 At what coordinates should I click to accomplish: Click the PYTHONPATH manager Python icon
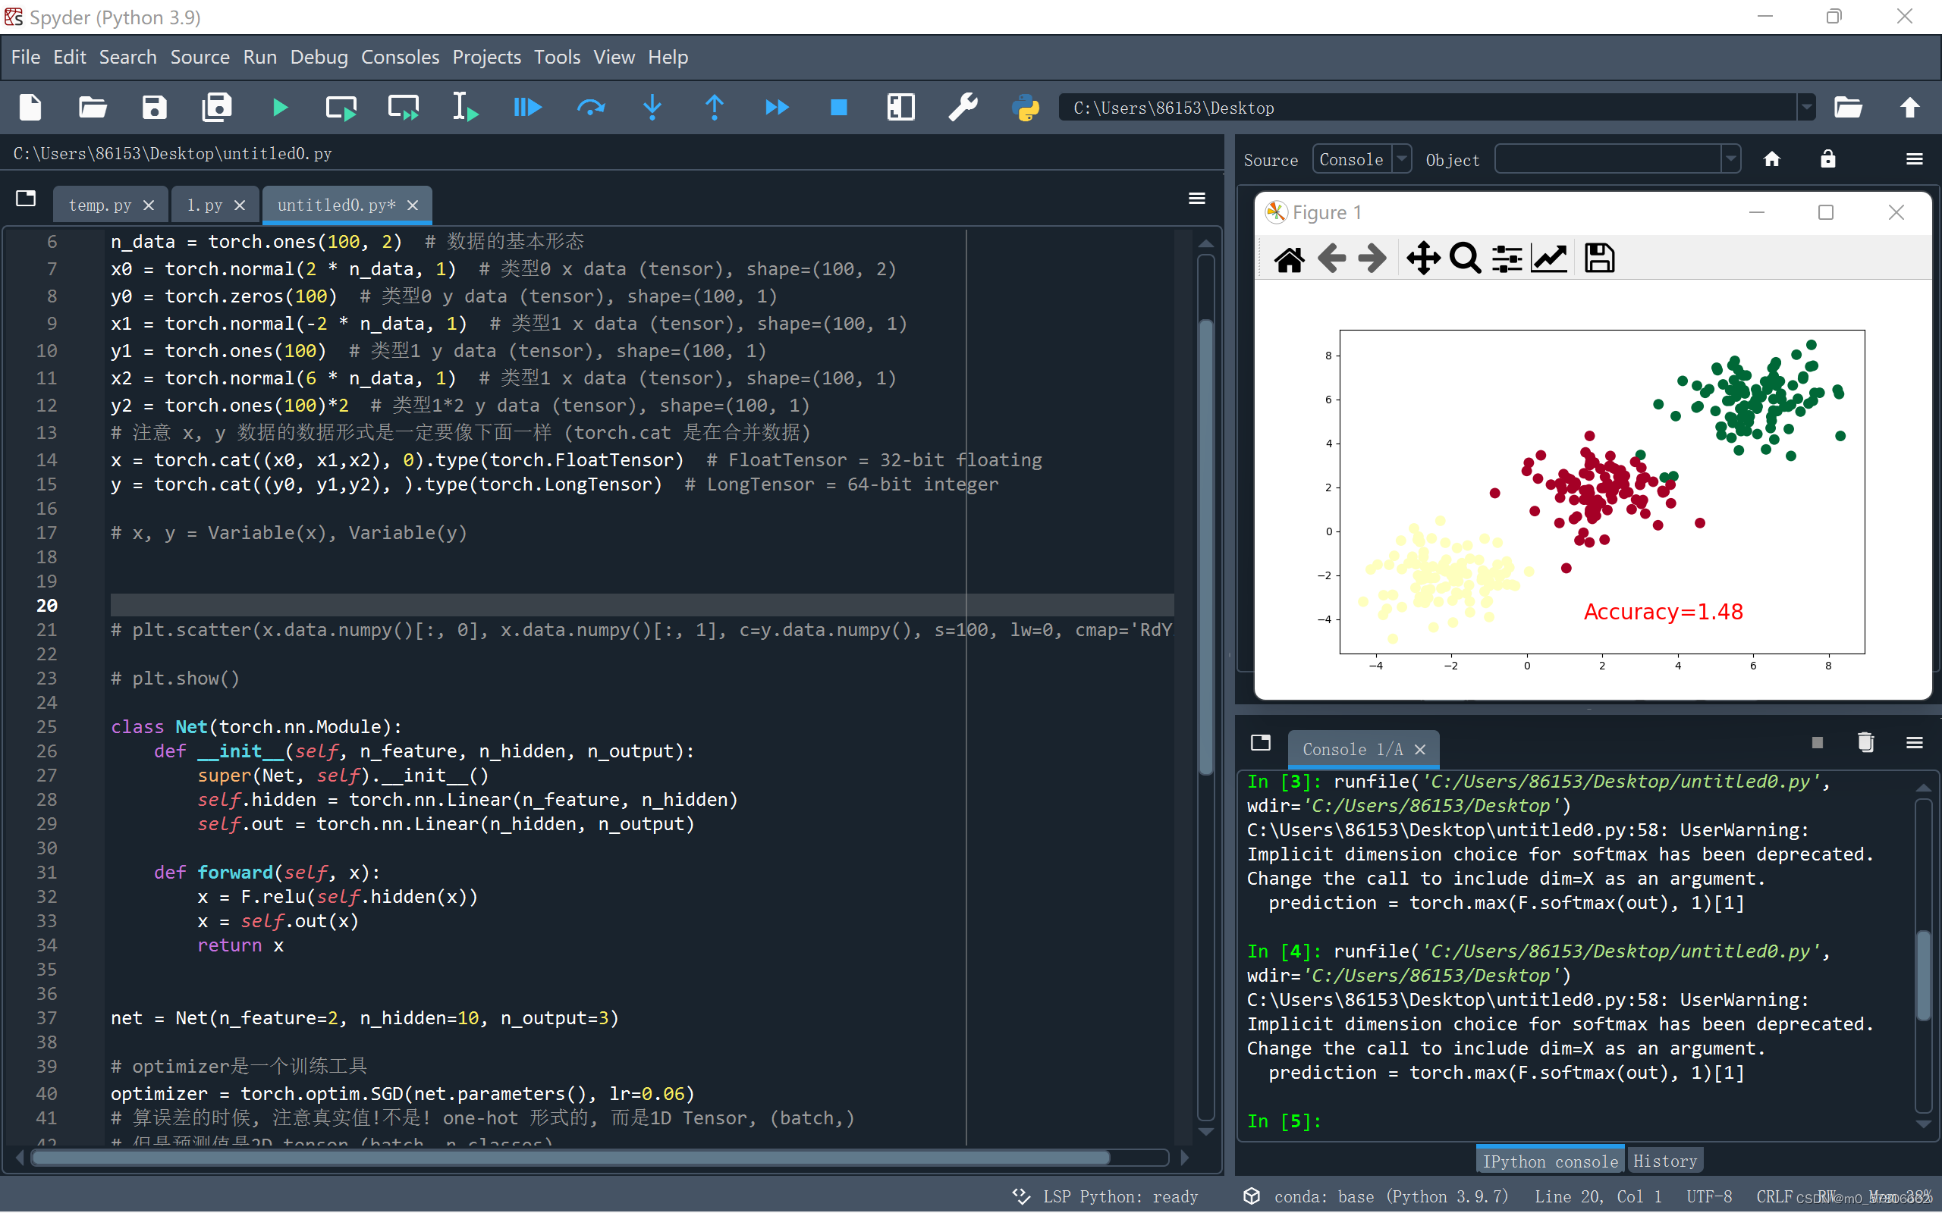1025,108
